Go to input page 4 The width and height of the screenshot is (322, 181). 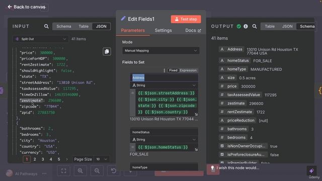[51, 159]
